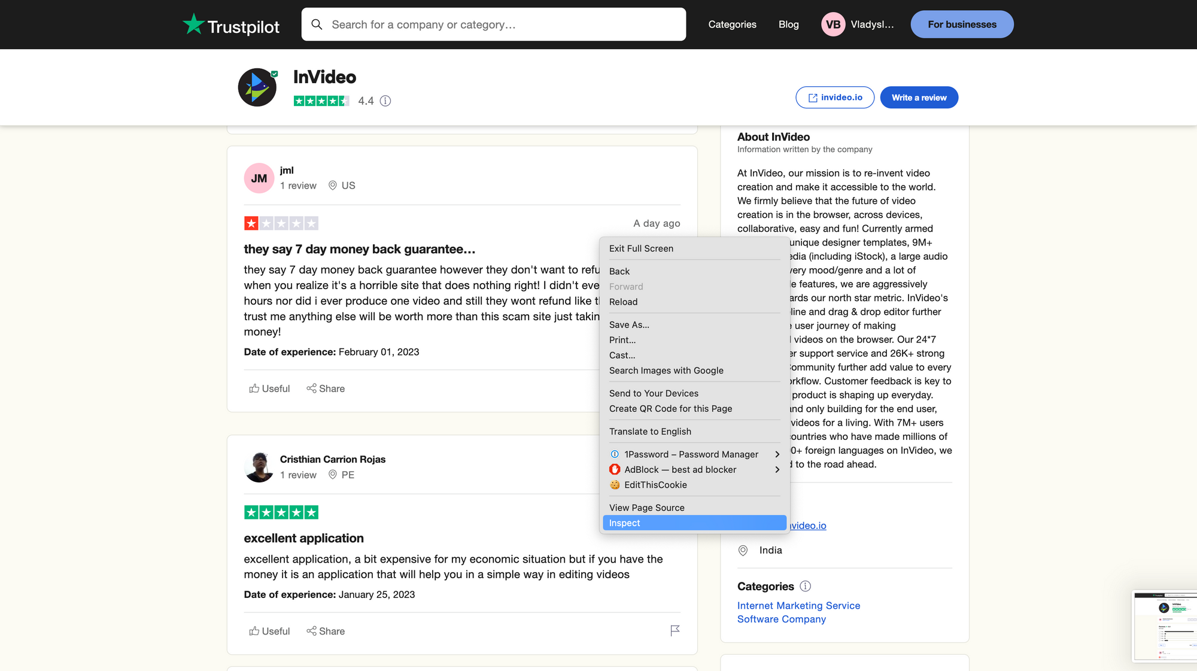This screenshot has width=1197, height=671.
Task: Click Cristhian Carrion Rojas's profile photo
Action: click(x=259, y=467)
